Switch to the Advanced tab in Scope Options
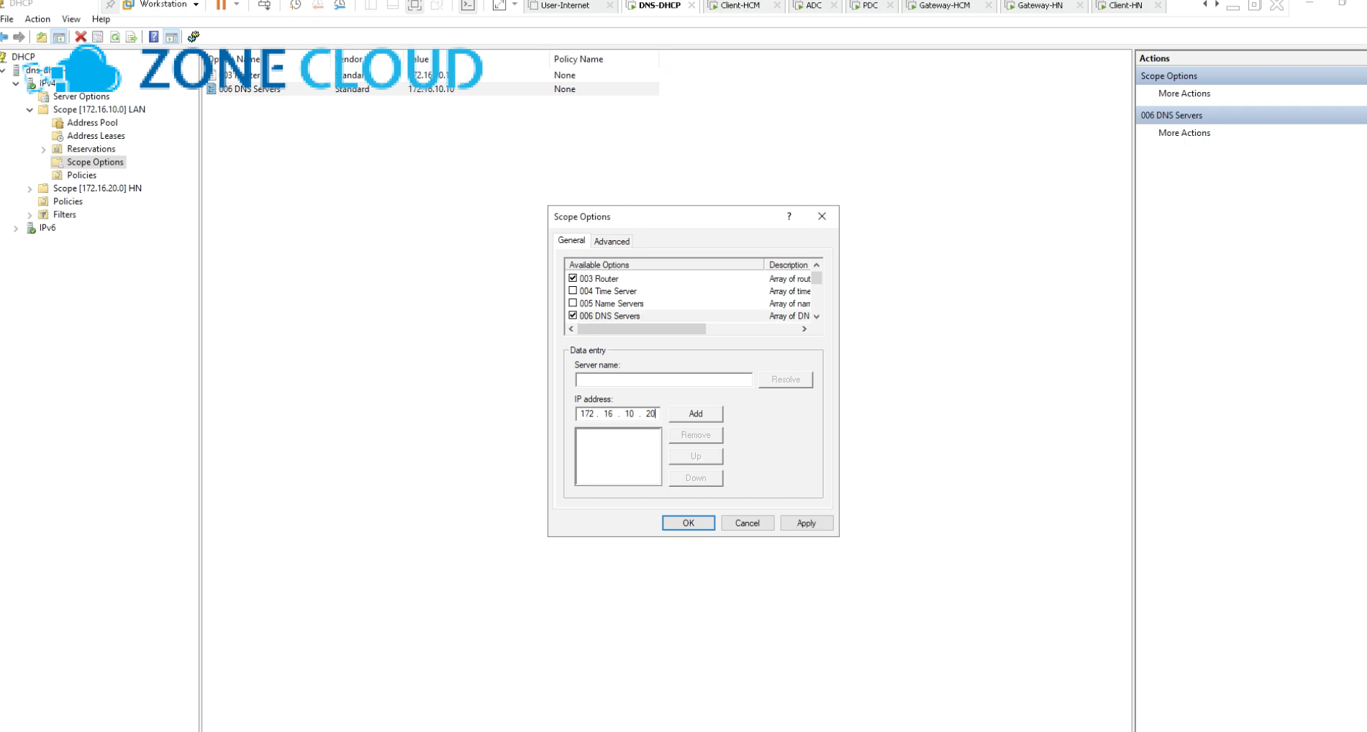 click(x=612, y=242)
